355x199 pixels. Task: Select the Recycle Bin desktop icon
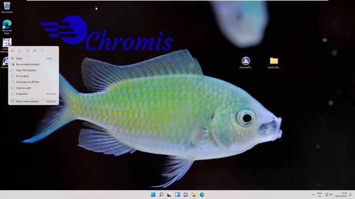7,7
